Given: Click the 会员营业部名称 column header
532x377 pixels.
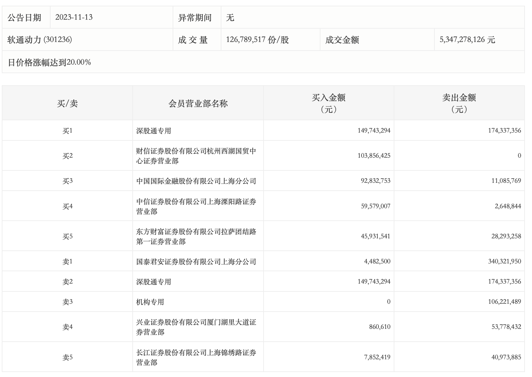Looking at the screenshot, I should click(x=198, y=104).
